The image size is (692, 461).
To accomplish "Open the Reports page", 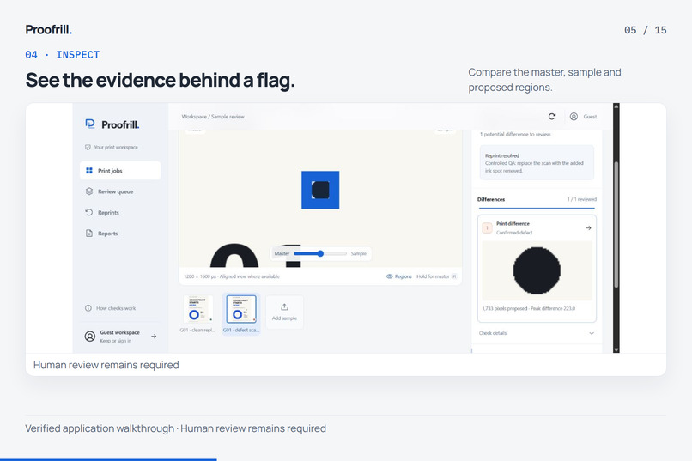I will tap(120, 233).
